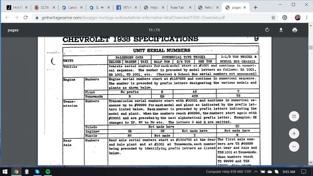Open the Evernote tray icon

tap(276, 172)
